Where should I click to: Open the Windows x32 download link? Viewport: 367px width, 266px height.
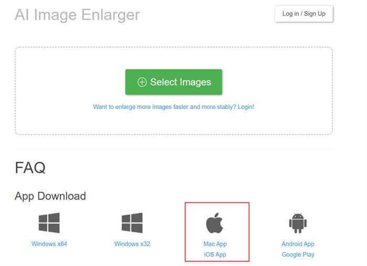point(132,244)
